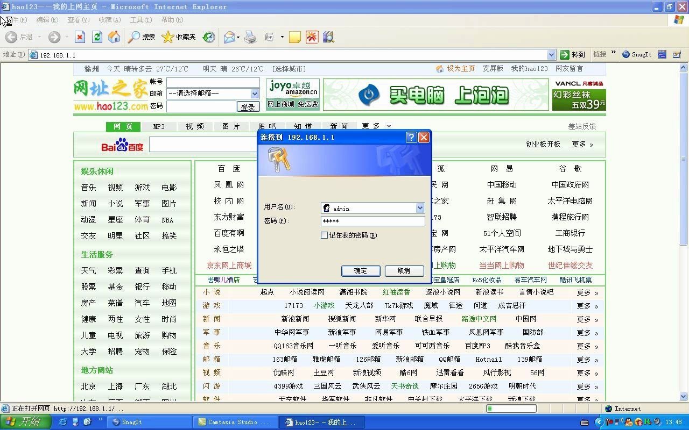Click the Mail envelope toolbar icon
This screenshot has height=430, width=689.
tap(229, 37)
